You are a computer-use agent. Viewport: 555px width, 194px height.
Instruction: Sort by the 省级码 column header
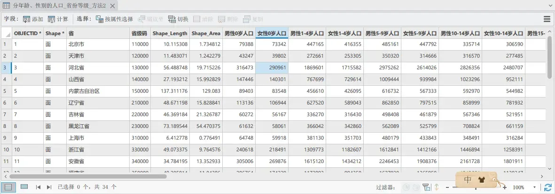pos(140,34)
